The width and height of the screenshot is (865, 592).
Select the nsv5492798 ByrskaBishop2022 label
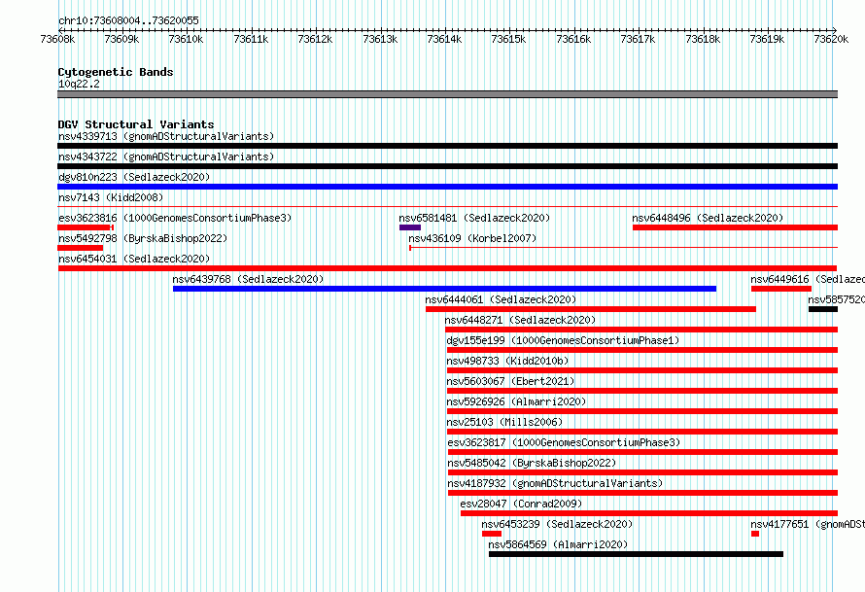point(143,238)
